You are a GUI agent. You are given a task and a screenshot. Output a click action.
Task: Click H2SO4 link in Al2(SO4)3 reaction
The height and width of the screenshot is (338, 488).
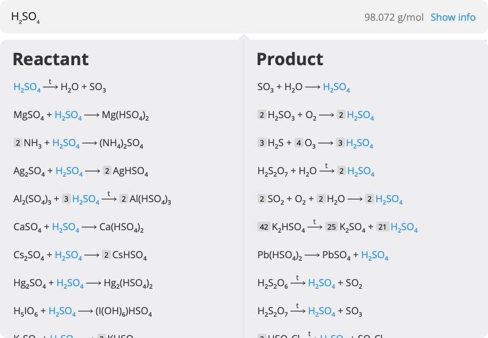pos(85,199)
